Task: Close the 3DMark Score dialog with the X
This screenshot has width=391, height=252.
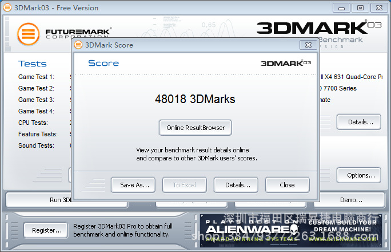Action: pos(308,45)
